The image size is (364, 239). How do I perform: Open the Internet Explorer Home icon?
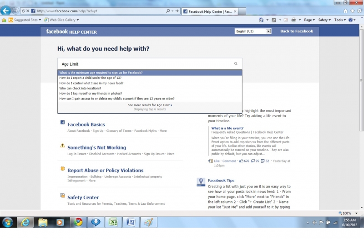tap(345, 10)
